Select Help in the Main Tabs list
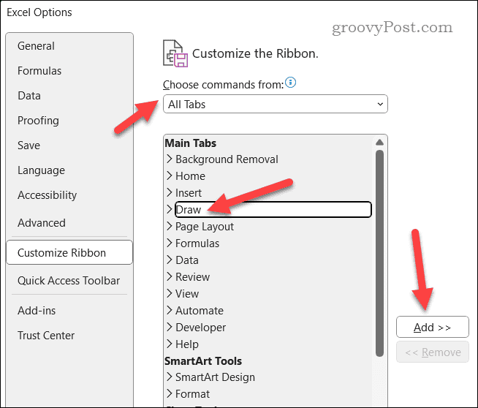Viewport: 478px width, 408px height. coord(187,344)
